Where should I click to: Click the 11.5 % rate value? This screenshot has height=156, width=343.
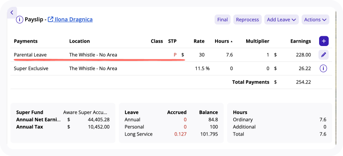[x=202, y=69]
